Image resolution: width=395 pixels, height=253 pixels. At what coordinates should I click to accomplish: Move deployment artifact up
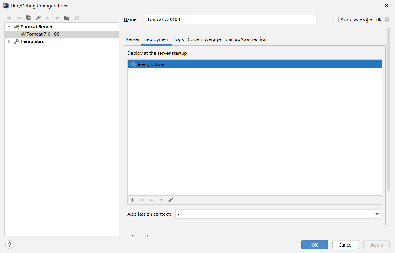point(151,200)
